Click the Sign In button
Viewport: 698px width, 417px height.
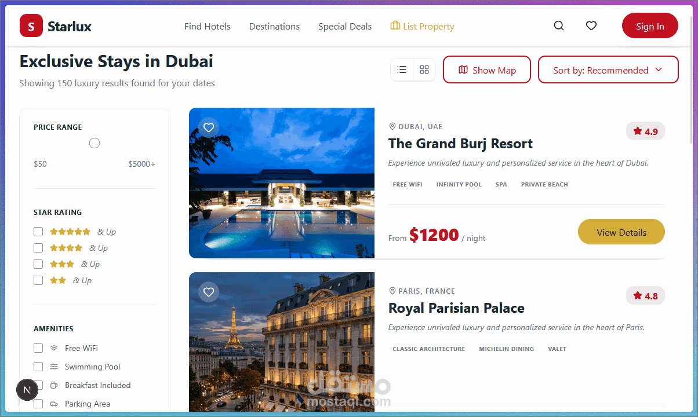tap(650, 26)
